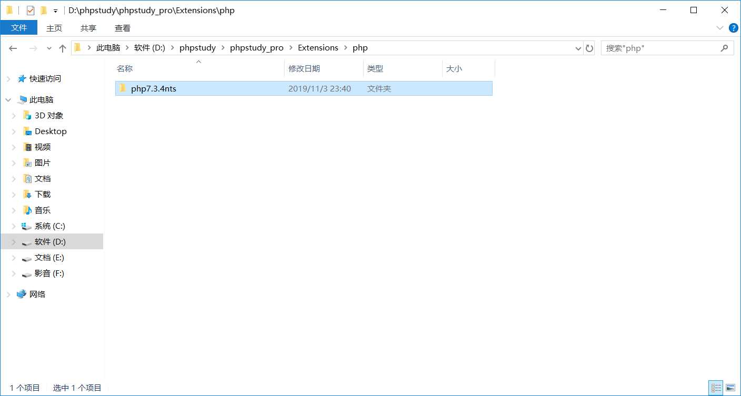Click the 音乐 folder icon
Screen dimensions: 741x396
point(27,210)
